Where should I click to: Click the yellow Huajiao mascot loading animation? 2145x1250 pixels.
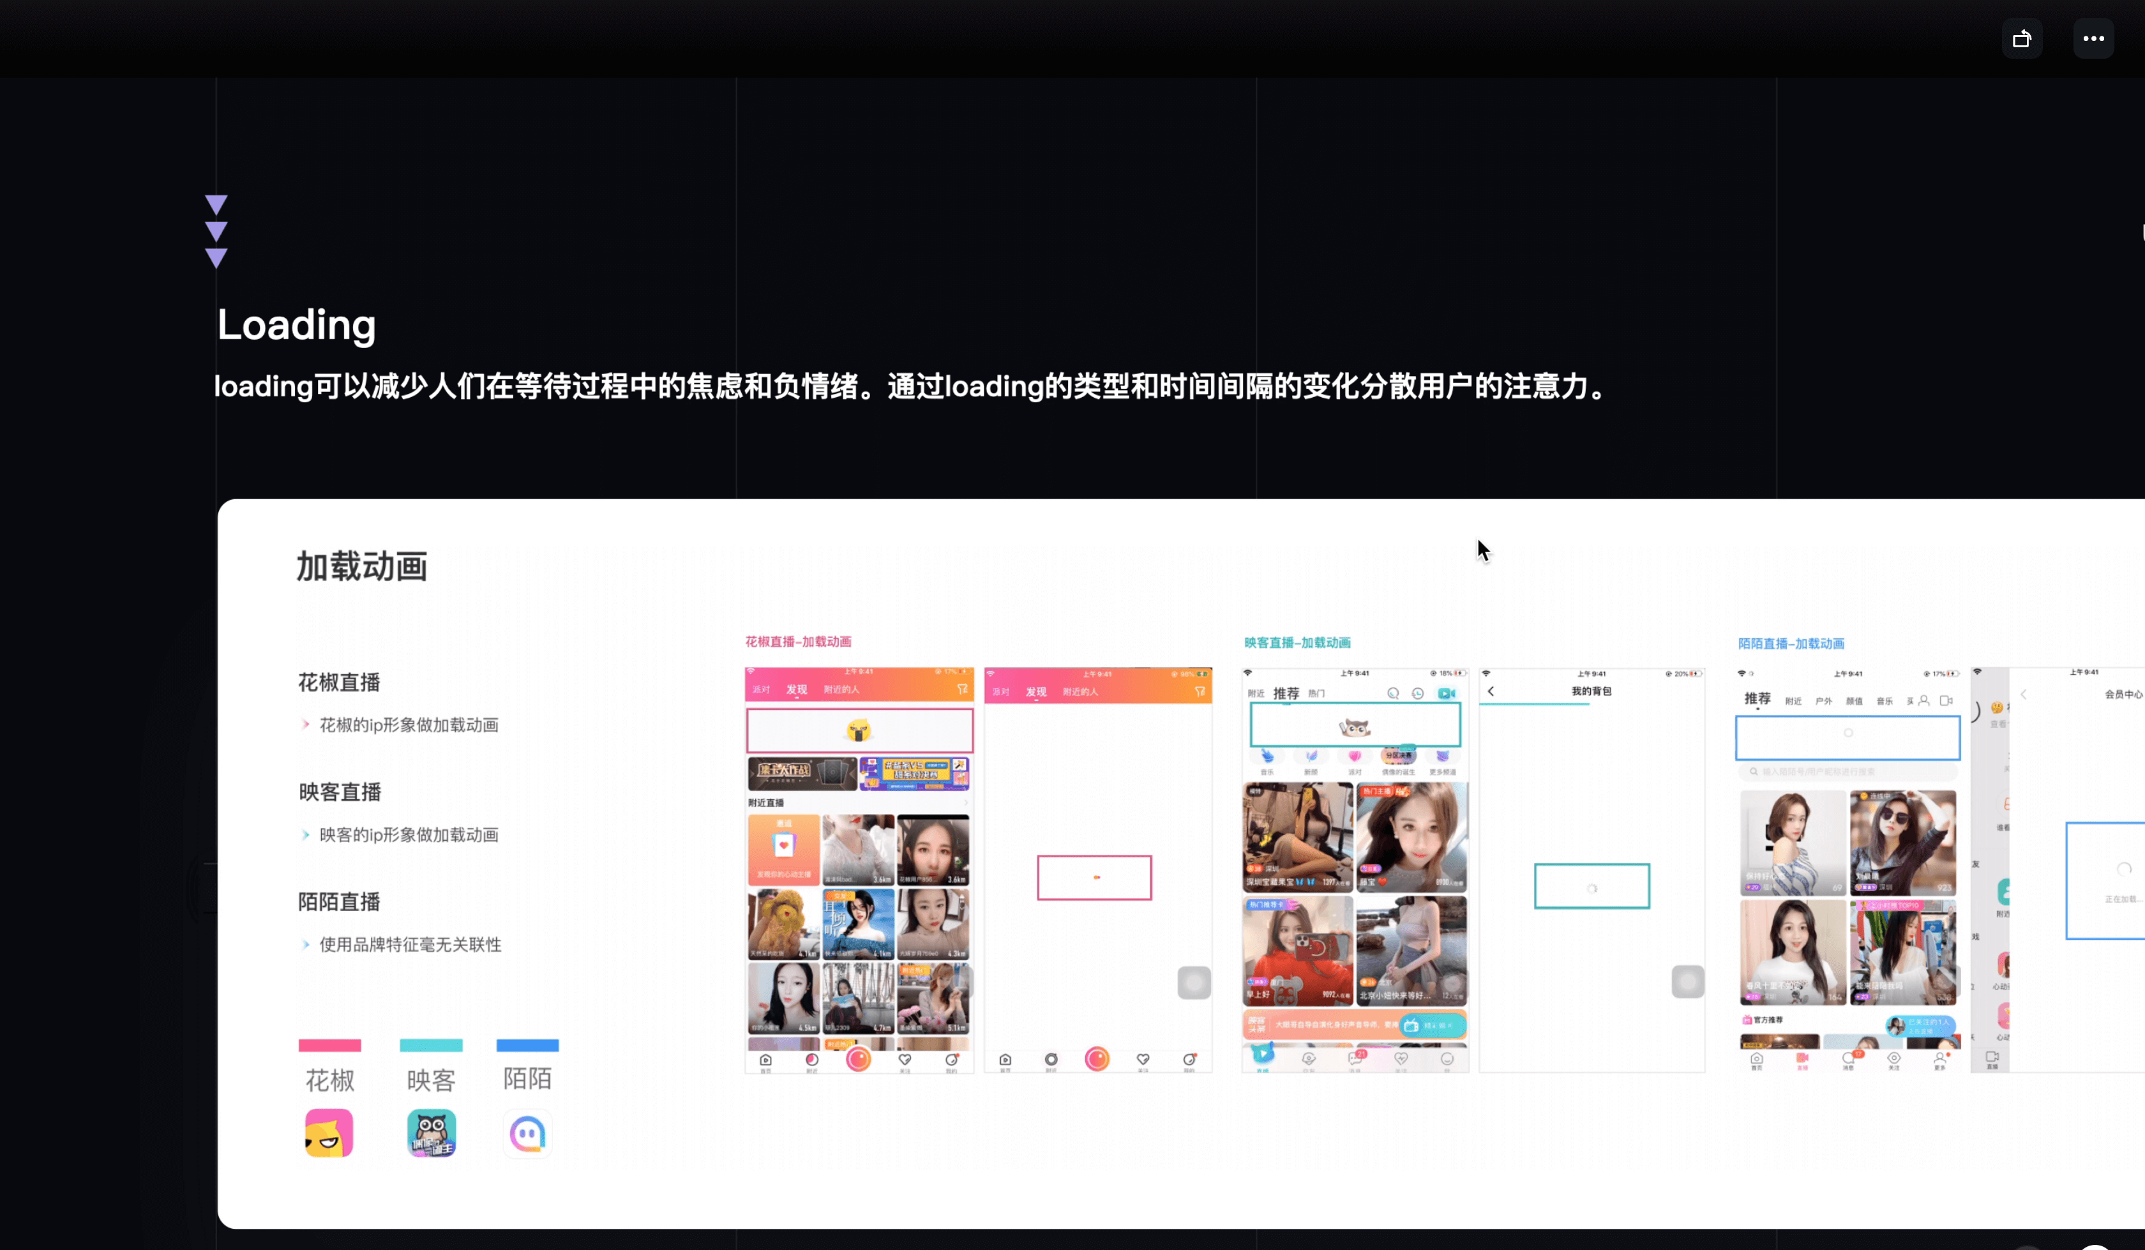(859, 730)
